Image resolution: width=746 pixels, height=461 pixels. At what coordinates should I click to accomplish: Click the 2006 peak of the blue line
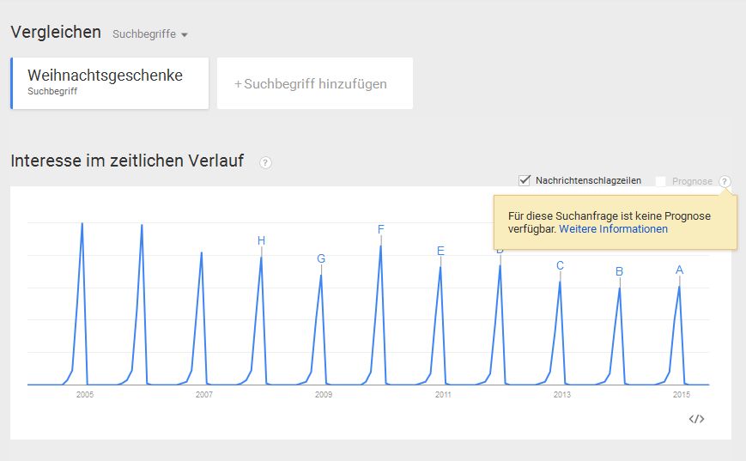pos(142,226)
